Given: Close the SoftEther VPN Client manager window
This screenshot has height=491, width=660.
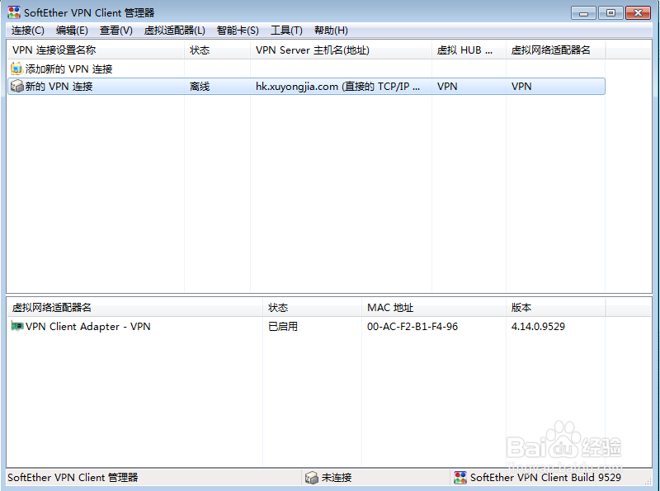Looking at the screenshot, I should point(638,13).
